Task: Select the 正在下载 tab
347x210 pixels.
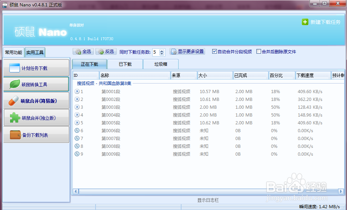Action: click(90, 64)
